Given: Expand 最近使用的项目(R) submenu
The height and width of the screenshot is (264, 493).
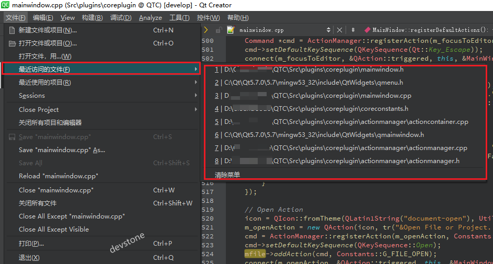Looking at the screenshot, I should click(102, 83).
